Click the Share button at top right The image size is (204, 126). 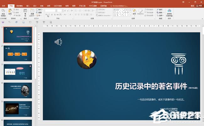pyautogui.click(x=199, y=6)
